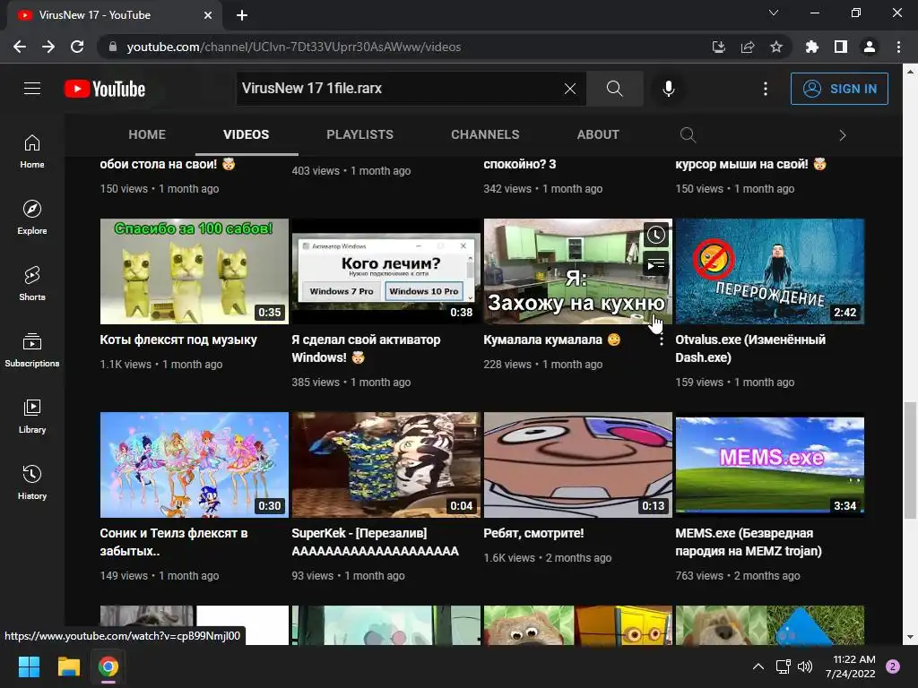Switch to the PLAYLISTS tab

359,134
